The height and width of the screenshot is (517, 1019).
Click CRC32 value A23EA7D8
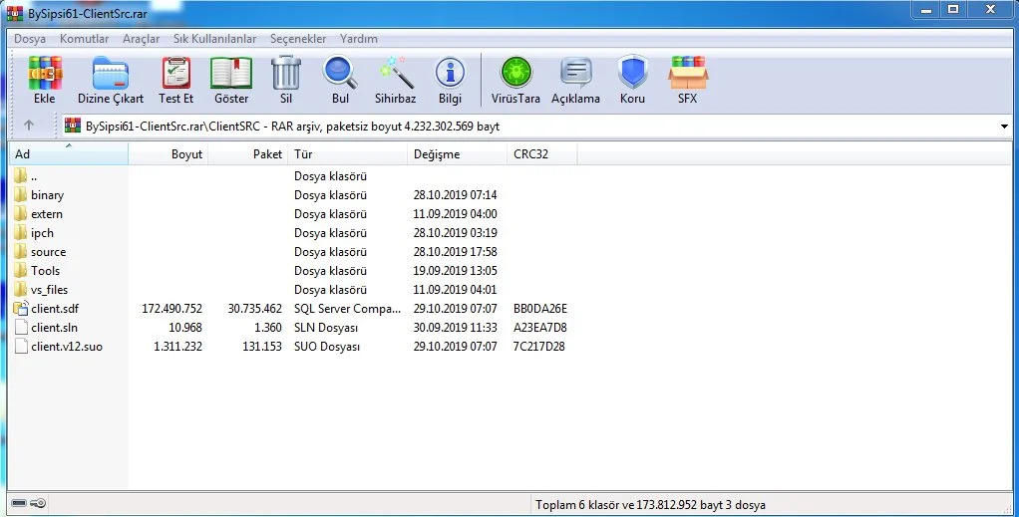[540, 328]
